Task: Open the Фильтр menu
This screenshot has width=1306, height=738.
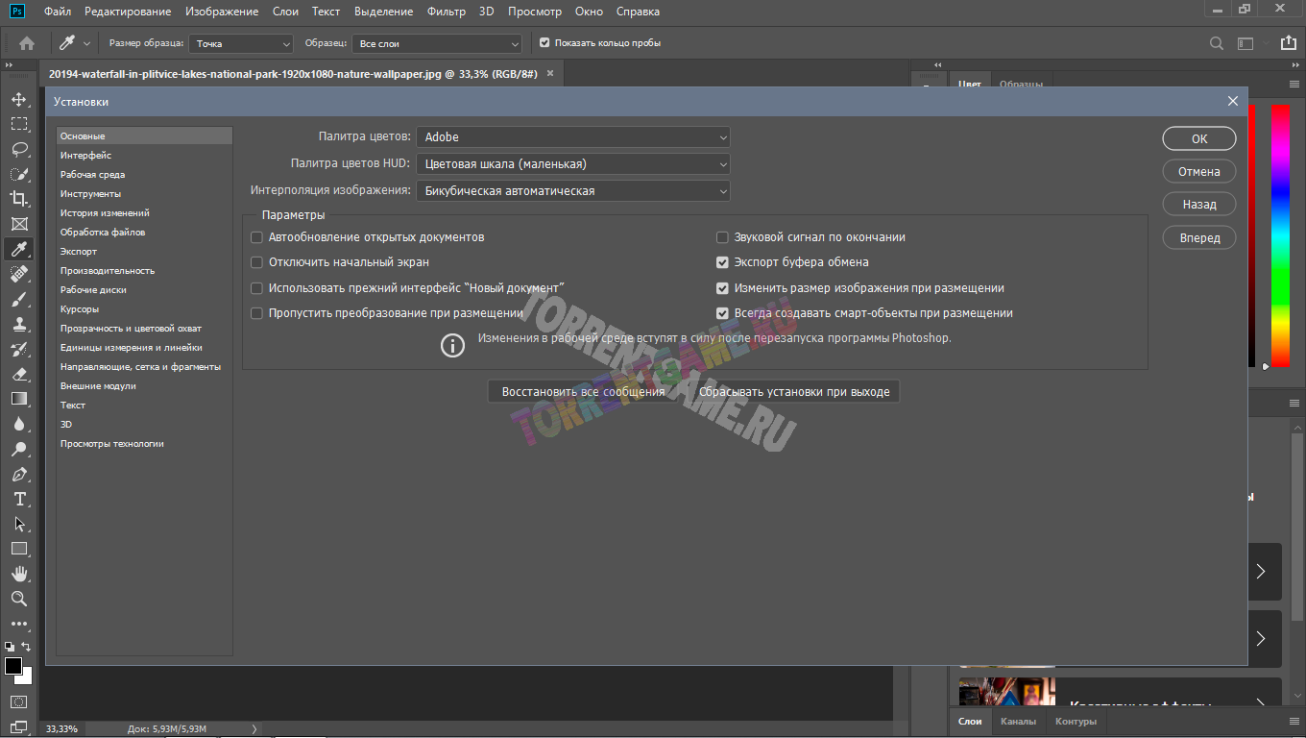Action: (x=445, y=12)
